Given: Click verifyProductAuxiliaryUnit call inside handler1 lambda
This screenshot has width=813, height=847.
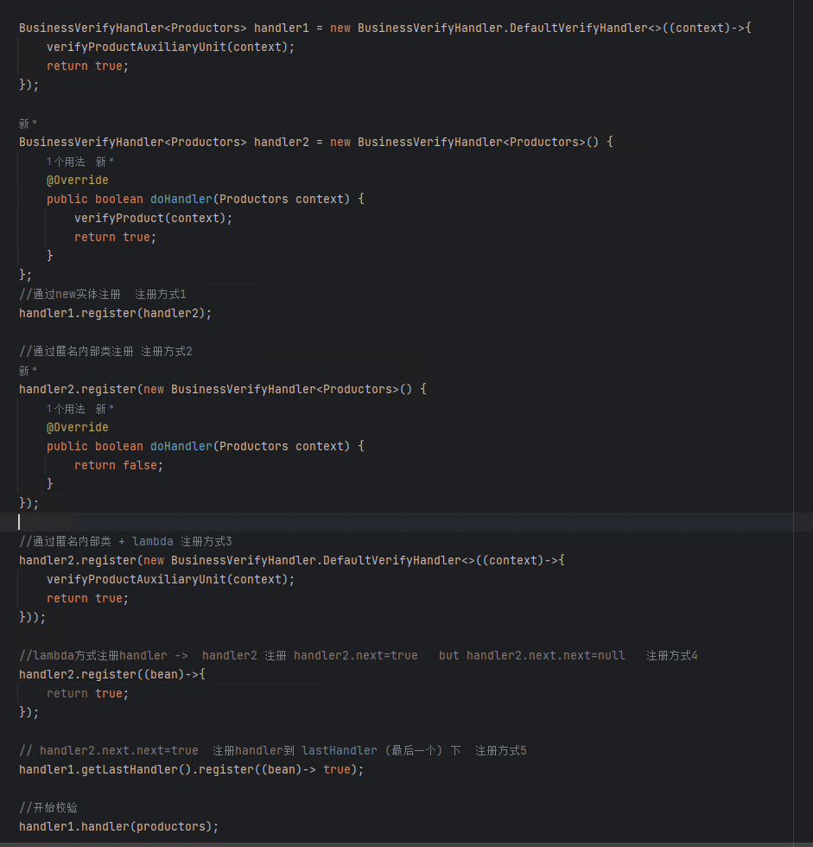Looking at the screenshot, I should [169, 47].
